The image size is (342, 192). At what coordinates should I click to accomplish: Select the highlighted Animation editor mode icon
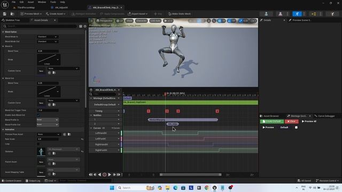coord(297,14)
